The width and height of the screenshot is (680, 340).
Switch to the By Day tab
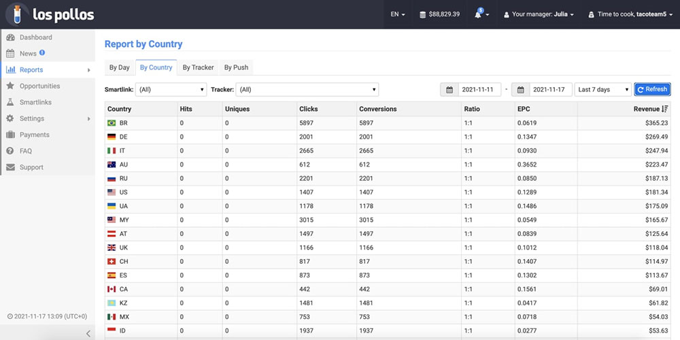tap(119, 67)
